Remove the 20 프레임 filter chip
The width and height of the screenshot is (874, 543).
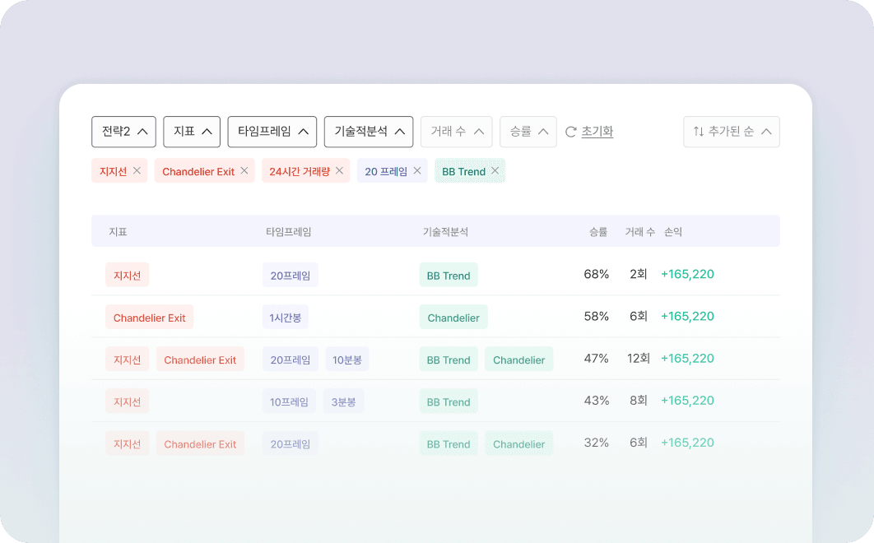417,170
